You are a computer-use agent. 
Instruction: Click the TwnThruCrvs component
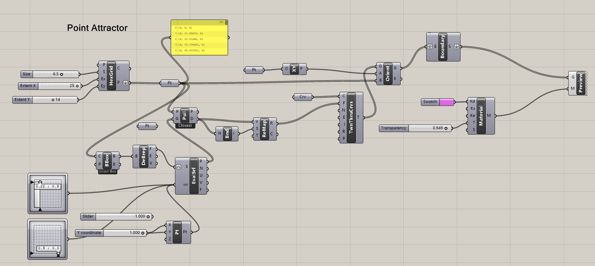[x=351, y=118]
